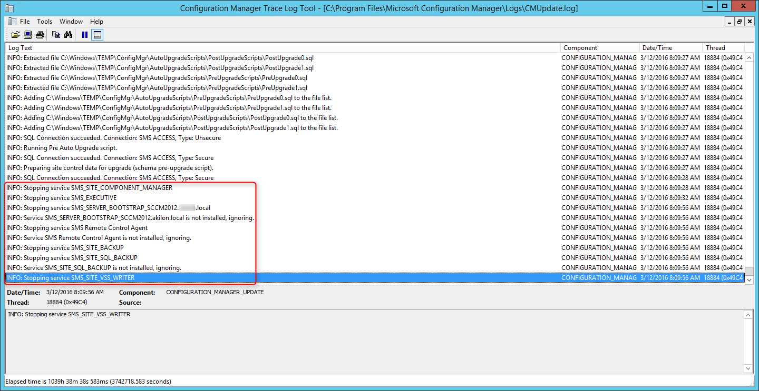Click the Date/Time column header
The image size is (759, 391).
[671, 48]
